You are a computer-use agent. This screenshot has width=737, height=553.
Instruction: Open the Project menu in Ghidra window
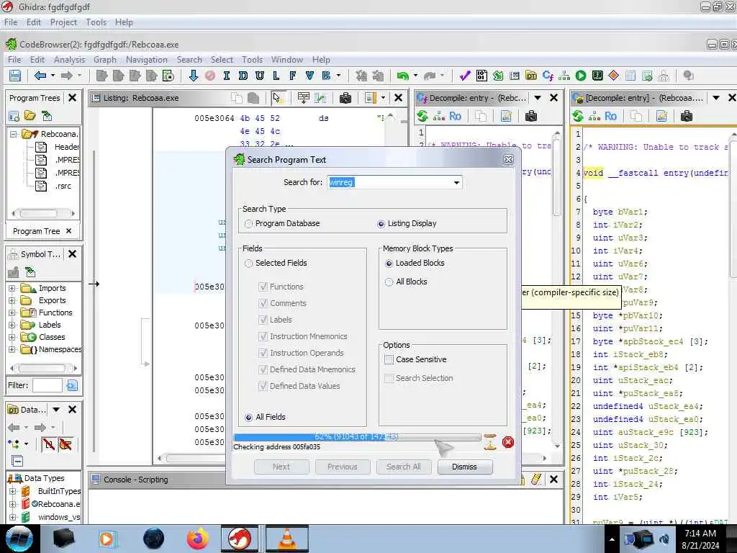coord(63,22)
